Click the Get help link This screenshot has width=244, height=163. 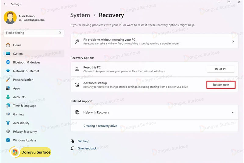click(x=83, y=141)
